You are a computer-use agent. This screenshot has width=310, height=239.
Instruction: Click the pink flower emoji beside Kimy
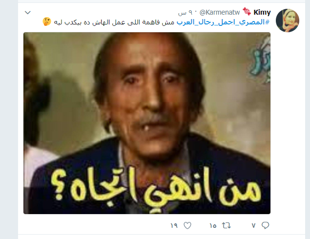(247, 11)
